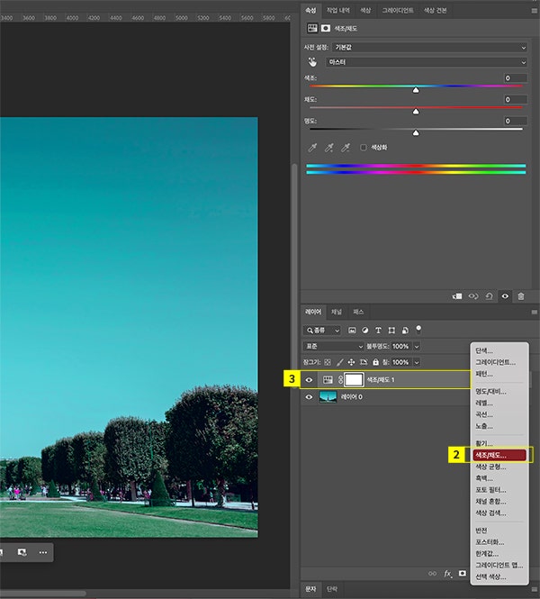Click the targeted adjustment hand tool
Screen dimensions: 540x599
coord(313,62)
